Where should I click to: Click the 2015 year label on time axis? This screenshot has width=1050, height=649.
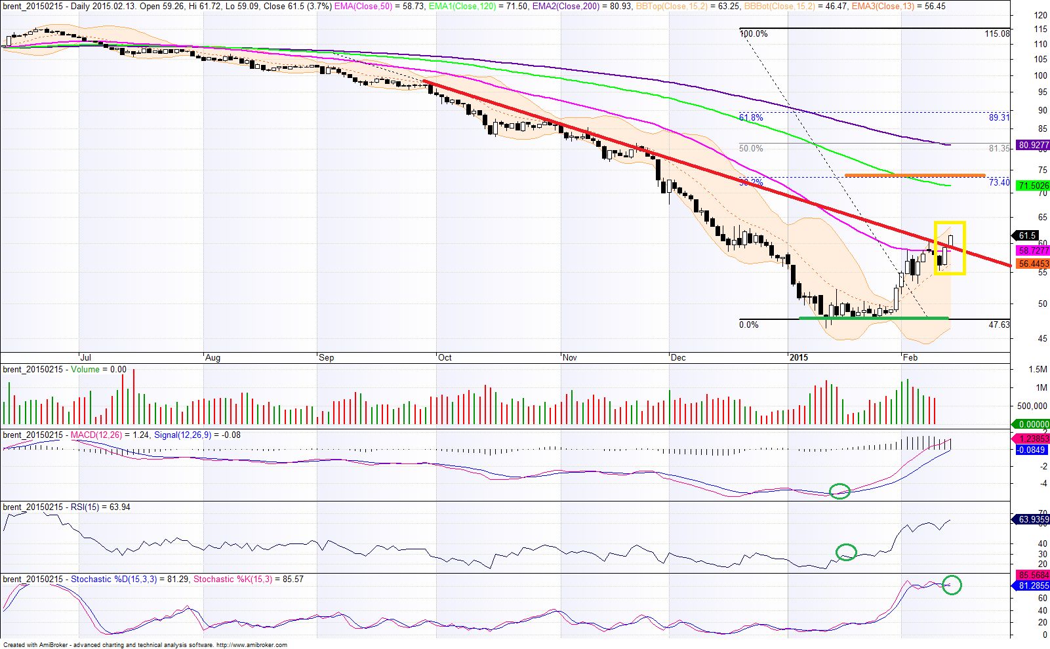pyautogui.click(x=798, y=358)
